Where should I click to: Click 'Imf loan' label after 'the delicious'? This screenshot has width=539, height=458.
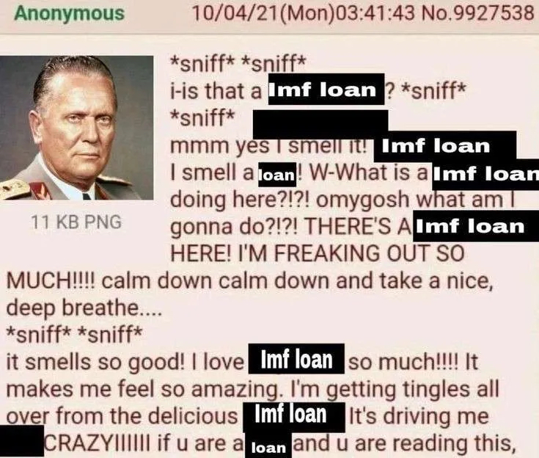pos(294,418)
